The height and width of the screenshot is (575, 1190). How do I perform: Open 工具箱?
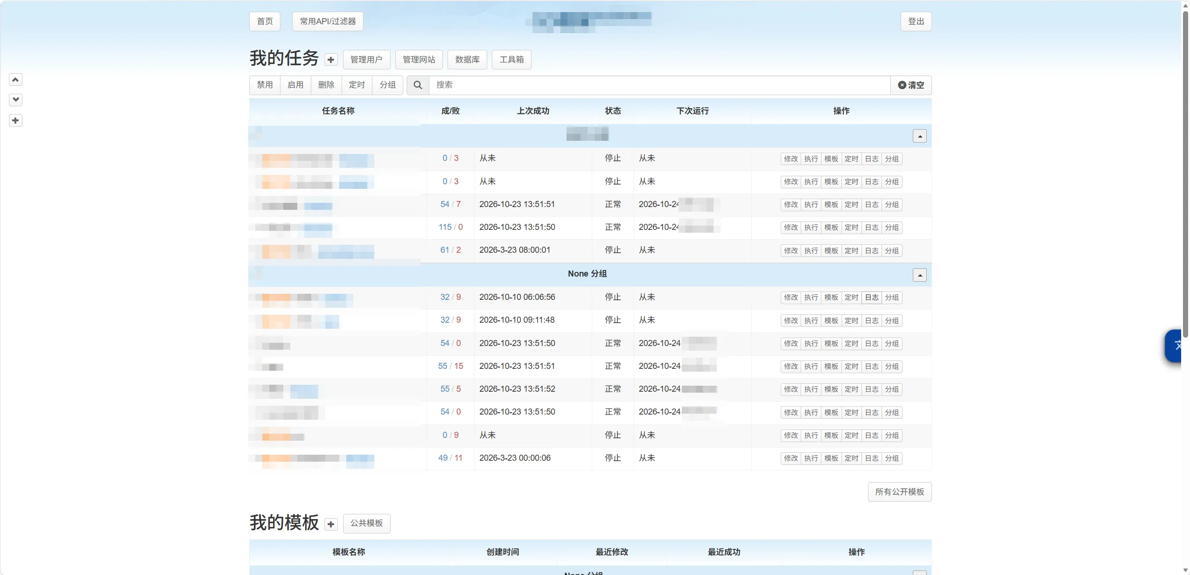(x=511, y=60)
